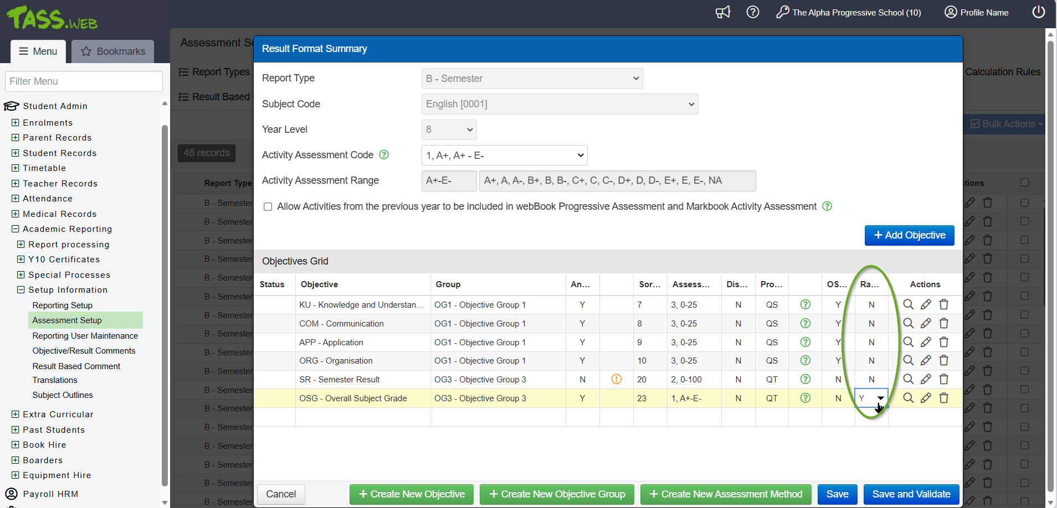View the KU objective magnifier icon

point(908,304)
